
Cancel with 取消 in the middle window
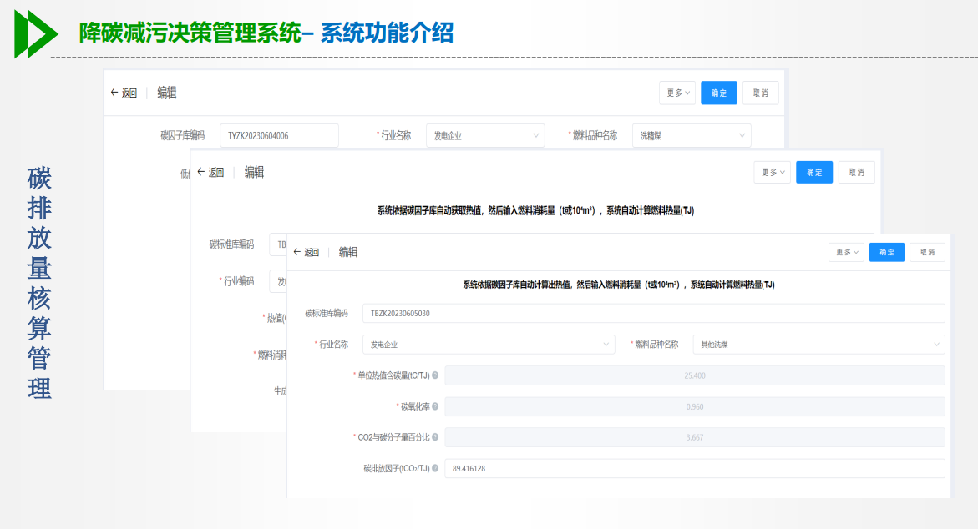(x=856, y=172)
